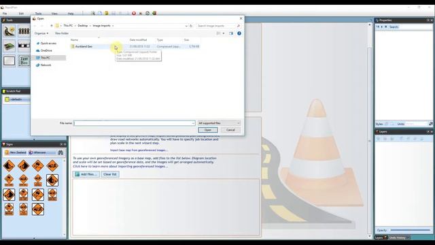Image resolution: width=435 pixels, height=245 pixels.
Task: Open the Edit menu
Action: tap(21, 14)
